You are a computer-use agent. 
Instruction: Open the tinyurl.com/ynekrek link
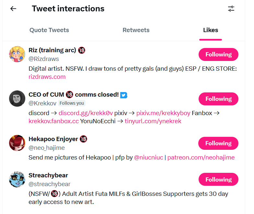[x=153, y=121]
